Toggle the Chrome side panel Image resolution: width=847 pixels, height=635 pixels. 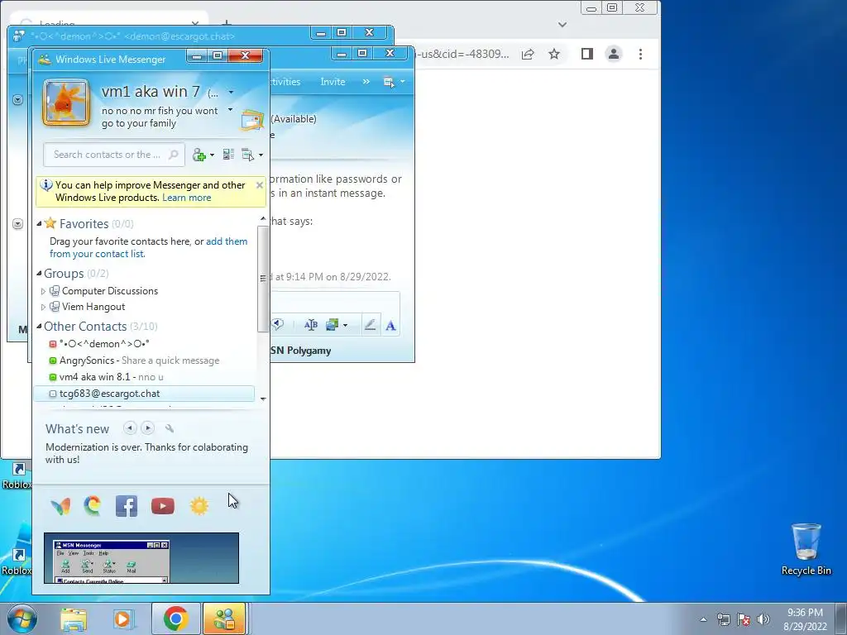point(587,54)
